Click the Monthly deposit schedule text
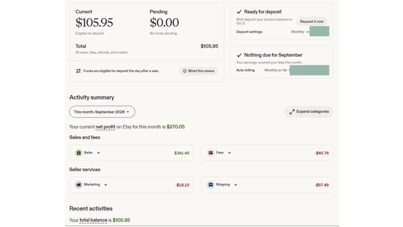The height and width of the screenshot is (227, 403). (x=298, y=32)
